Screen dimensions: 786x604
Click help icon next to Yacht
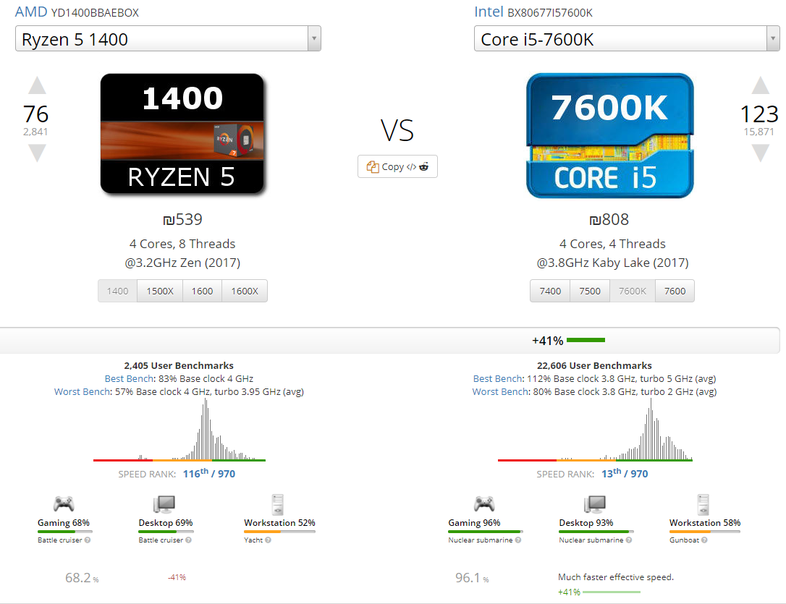pyautogui.click(x=269, y=540)
